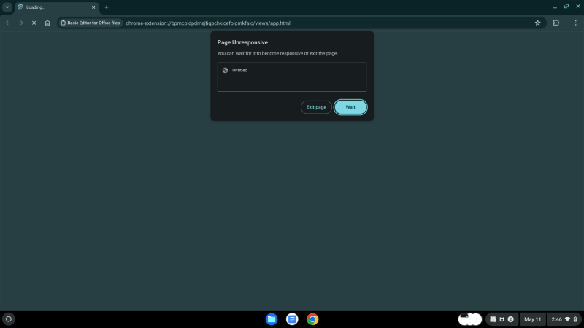The width and height of the screenshot is (584, 328).
Task: Open the tray grid icon in status area
Action: click(493, 319)
